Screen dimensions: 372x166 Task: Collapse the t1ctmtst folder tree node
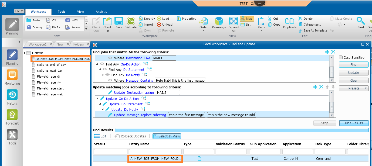(x=25, y=53)
